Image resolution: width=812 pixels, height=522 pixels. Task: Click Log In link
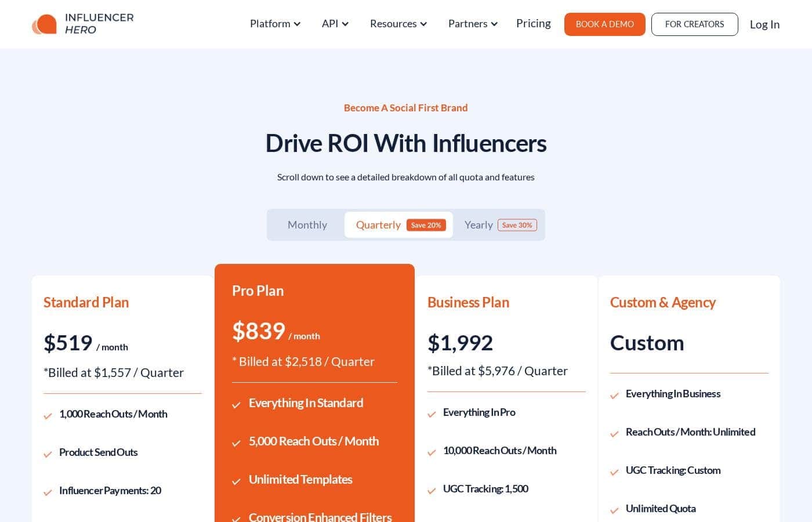point(764,24)
